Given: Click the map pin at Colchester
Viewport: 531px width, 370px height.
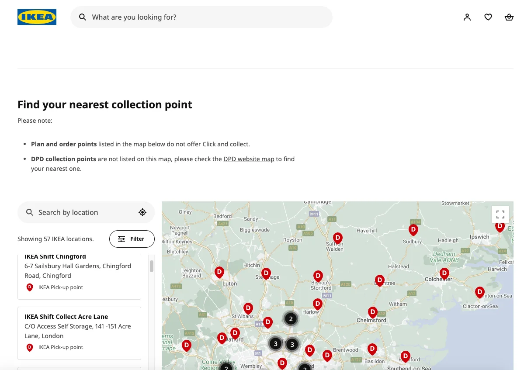Looking at the screenshot, I should coord(444,273).
